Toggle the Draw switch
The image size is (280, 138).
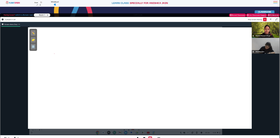pos(41,3)
